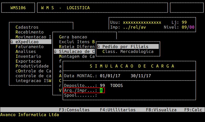Select integracao ISW menu item
The image size is (205, 122).
pyautogui.click(x=33, y=81)
